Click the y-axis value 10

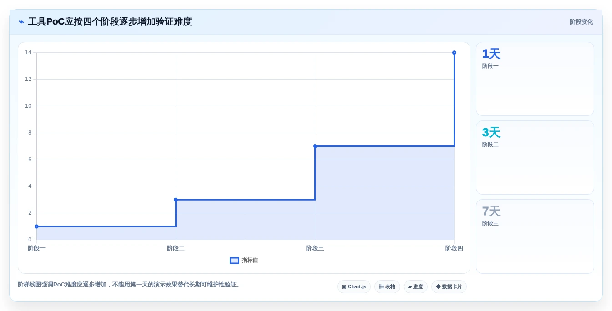pos(28,106)
